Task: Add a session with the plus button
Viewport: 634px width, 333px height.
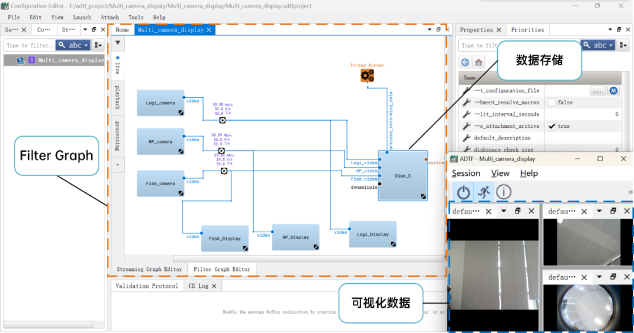Action: click(117, 165)
